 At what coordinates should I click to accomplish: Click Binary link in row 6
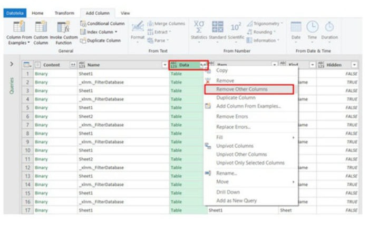(x=41, y=117)
